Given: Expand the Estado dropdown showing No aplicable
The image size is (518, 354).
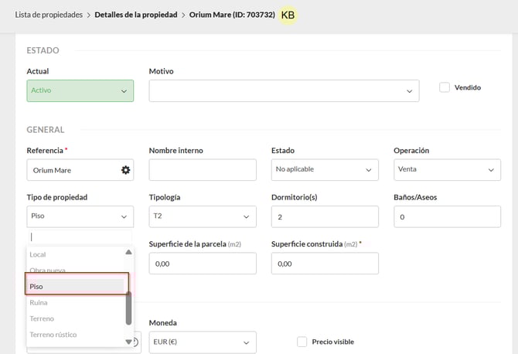Looking at the screenshot, I should [325, 169].
